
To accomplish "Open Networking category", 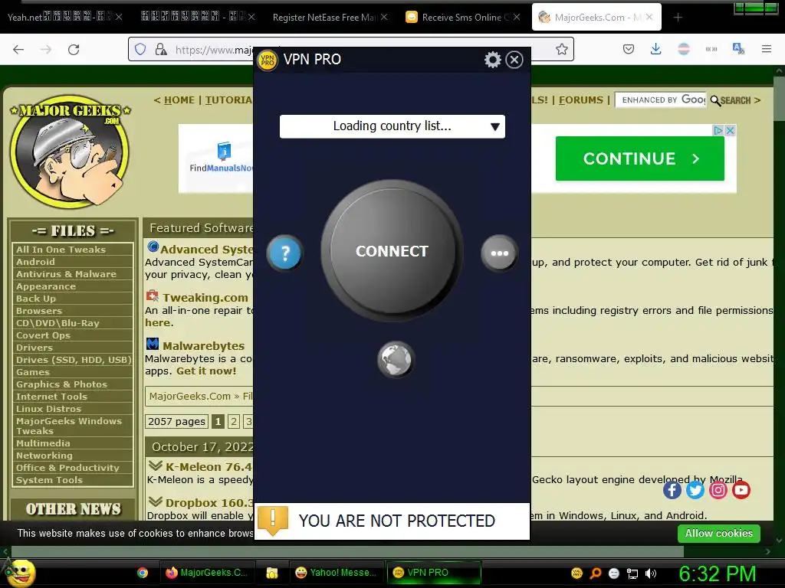I will pos(44,456).
